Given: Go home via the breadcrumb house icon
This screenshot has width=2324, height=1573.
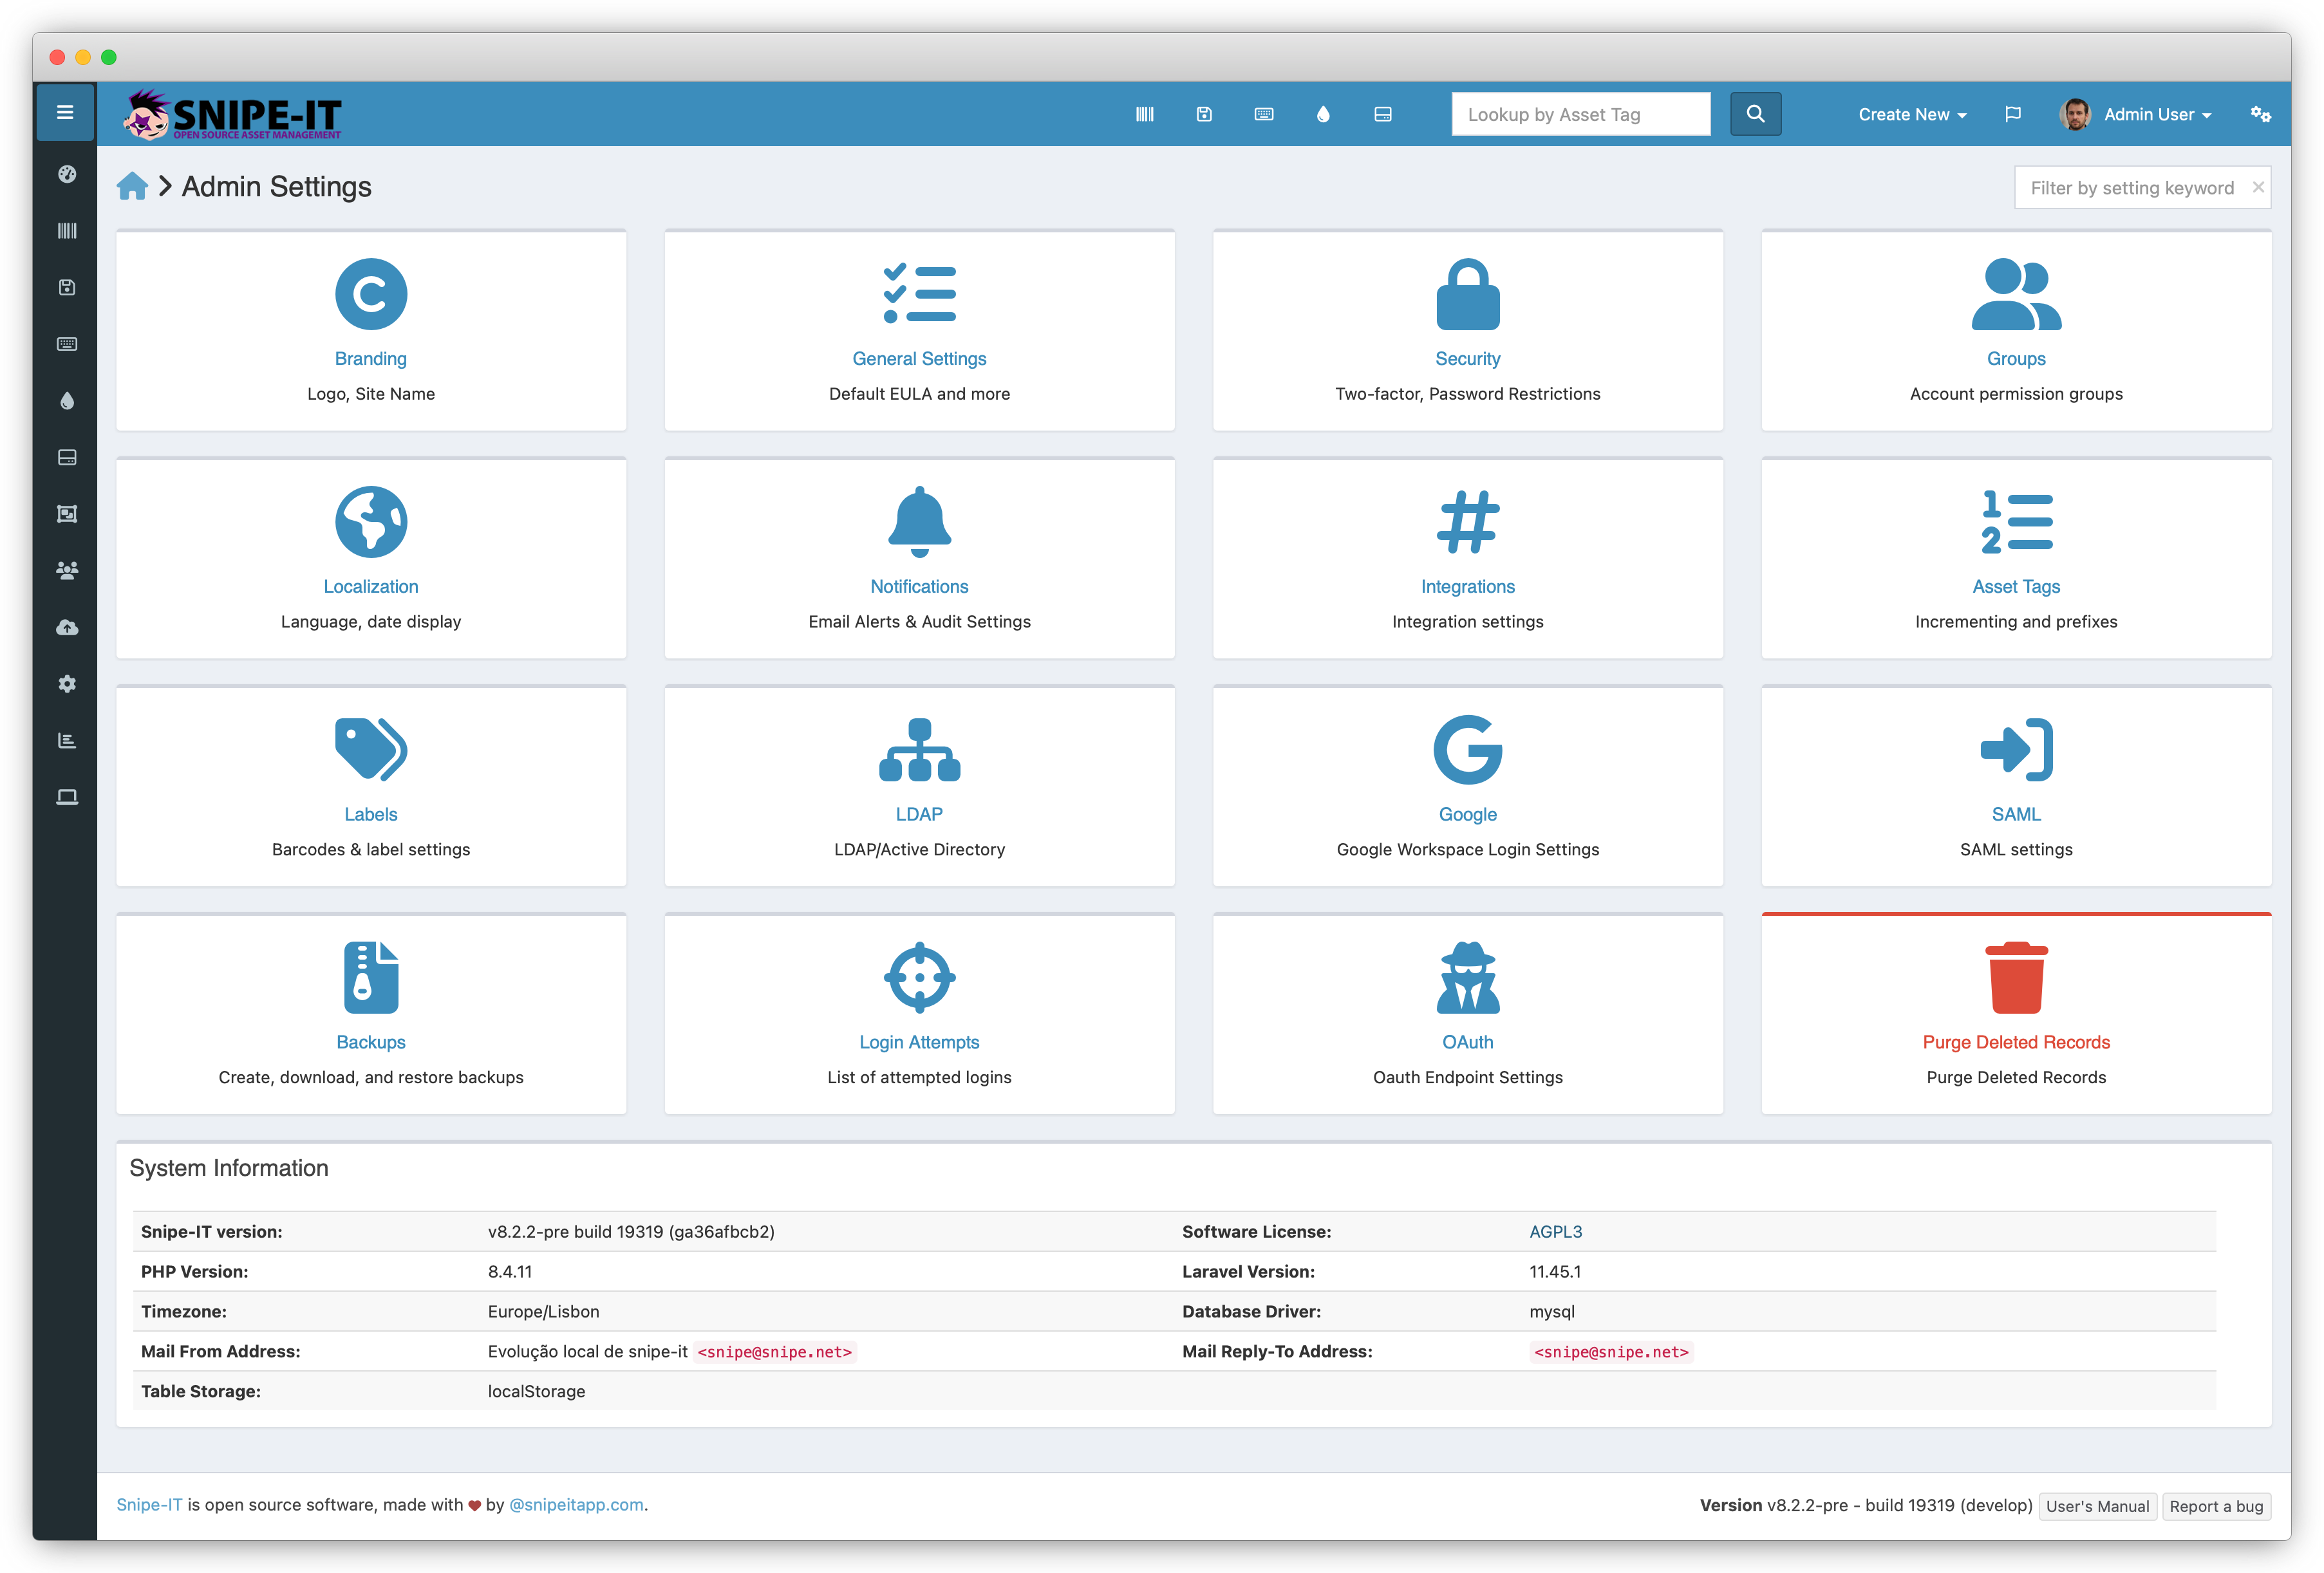Looking at the screenshot, I should point(132,187).
